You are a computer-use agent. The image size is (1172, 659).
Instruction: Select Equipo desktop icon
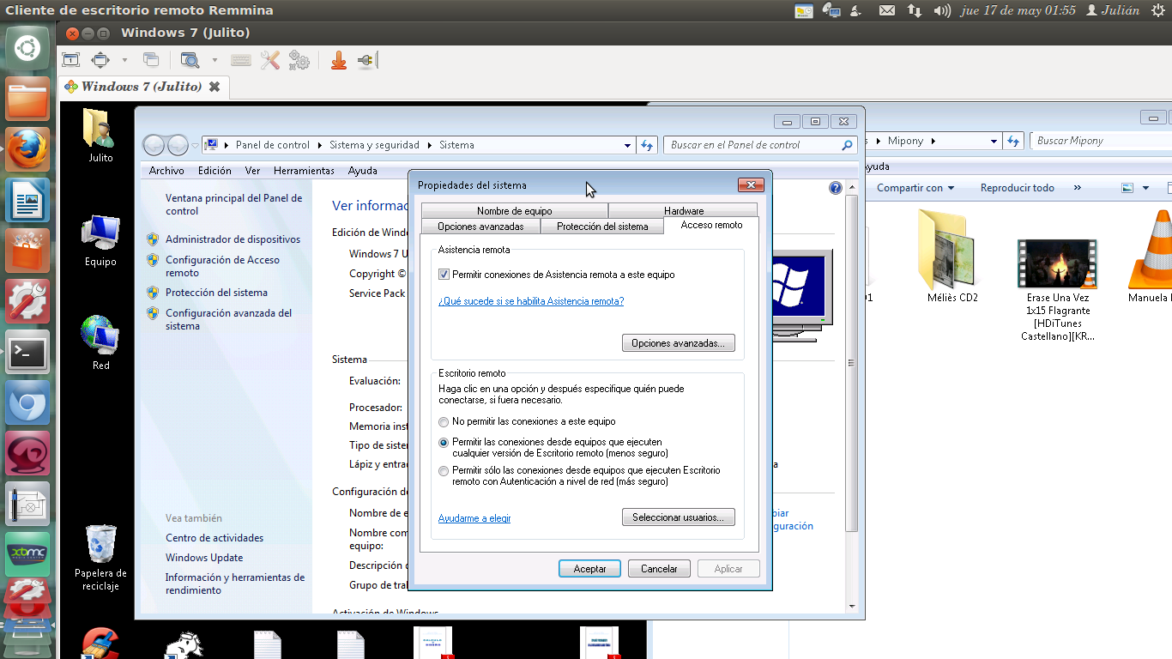[x=100, y=240]
